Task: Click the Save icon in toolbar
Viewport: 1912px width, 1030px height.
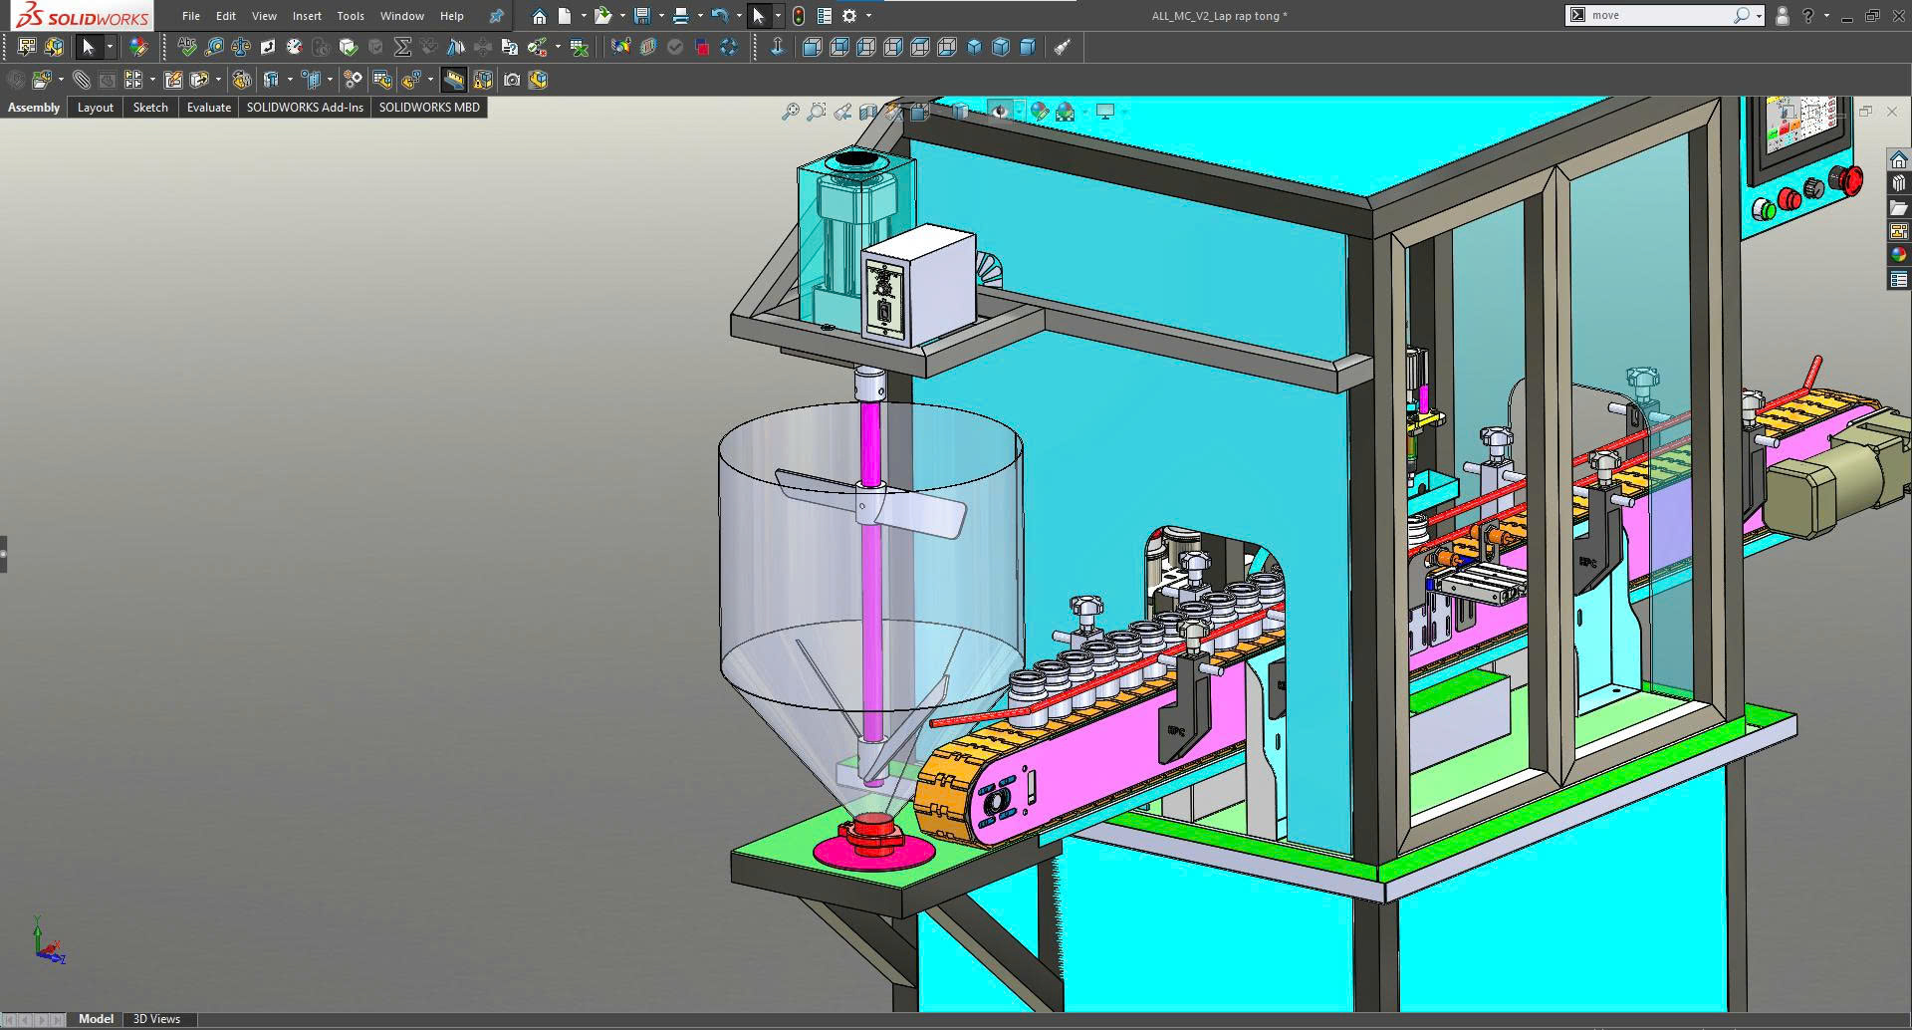Action: pyautogui.click(x=642, y=16)
